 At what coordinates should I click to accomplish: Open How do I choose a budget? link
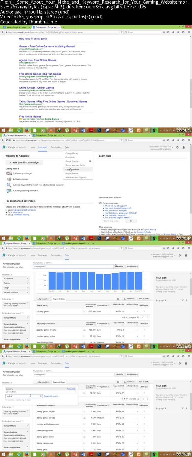[x=115, y=211]
